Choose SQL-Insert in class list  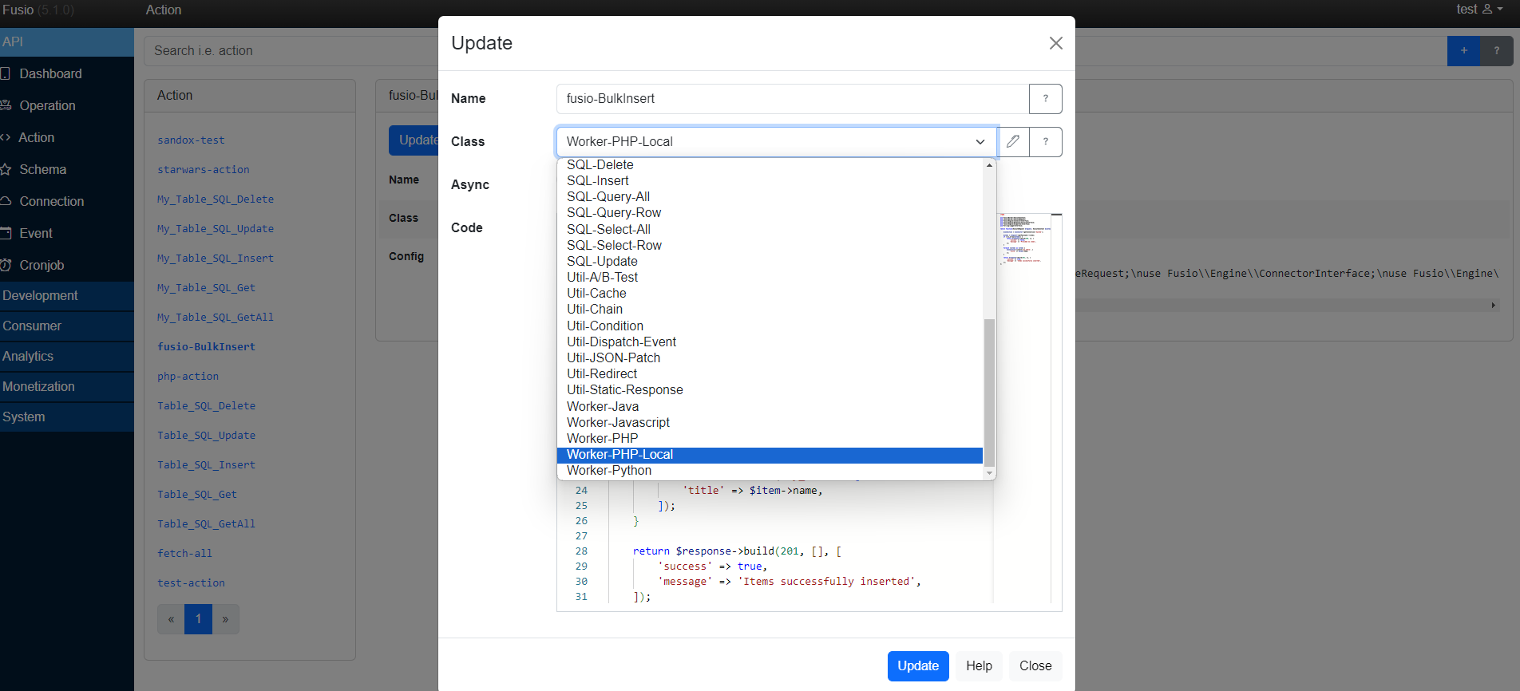click(770, 180)
